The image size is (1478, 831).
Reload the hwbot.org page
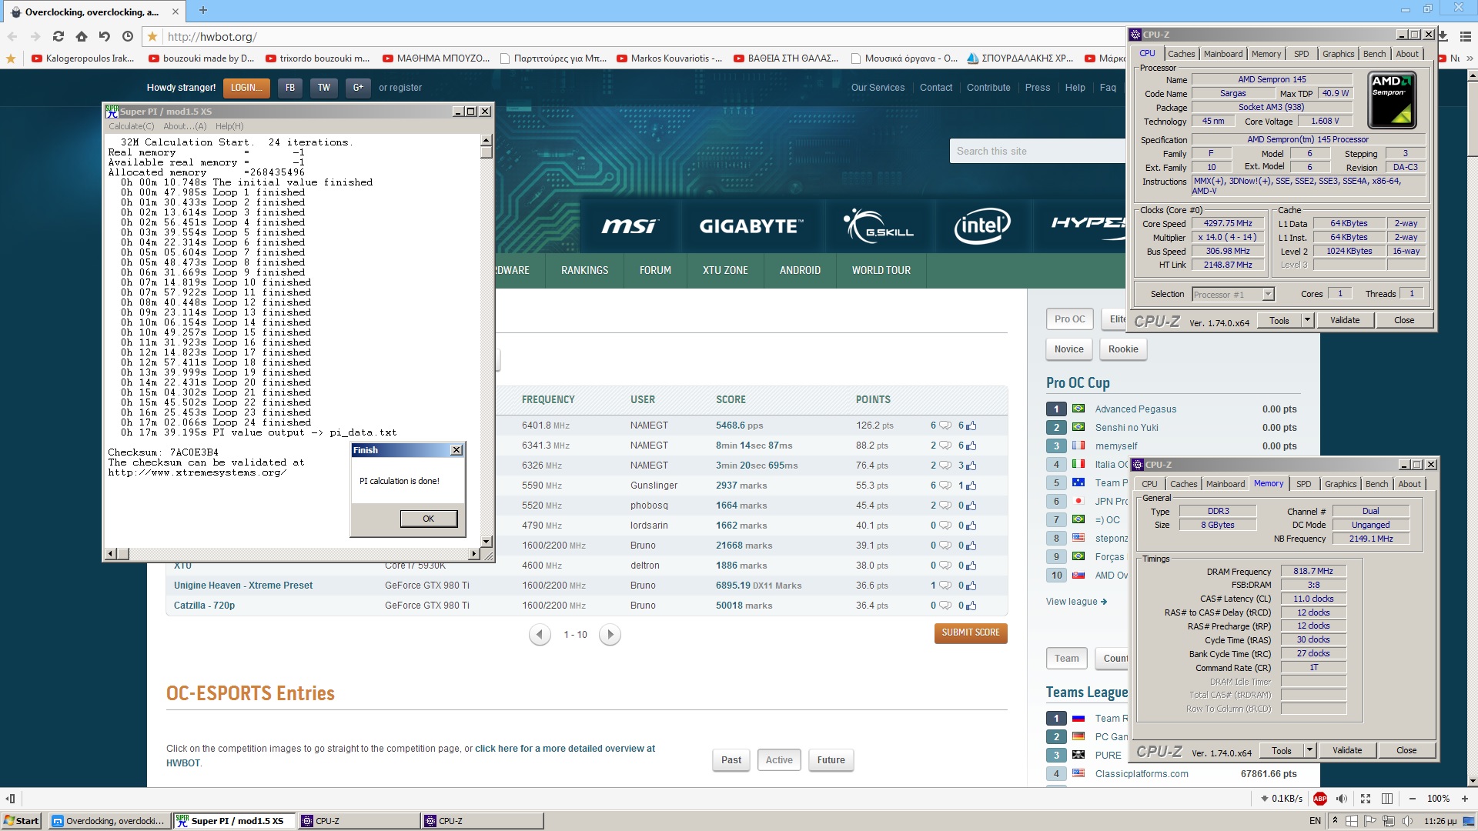[59, 36]
